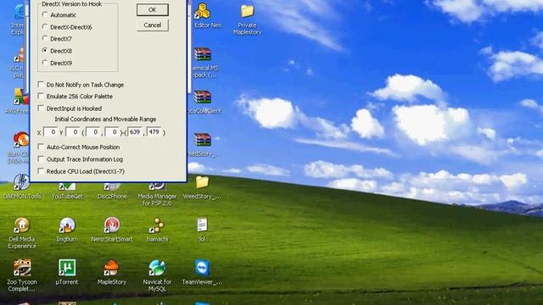Viewport: 543px width, 305px height.
Task: Enable Do Not Notify on Task Change
Action: (x=41, y=85)
